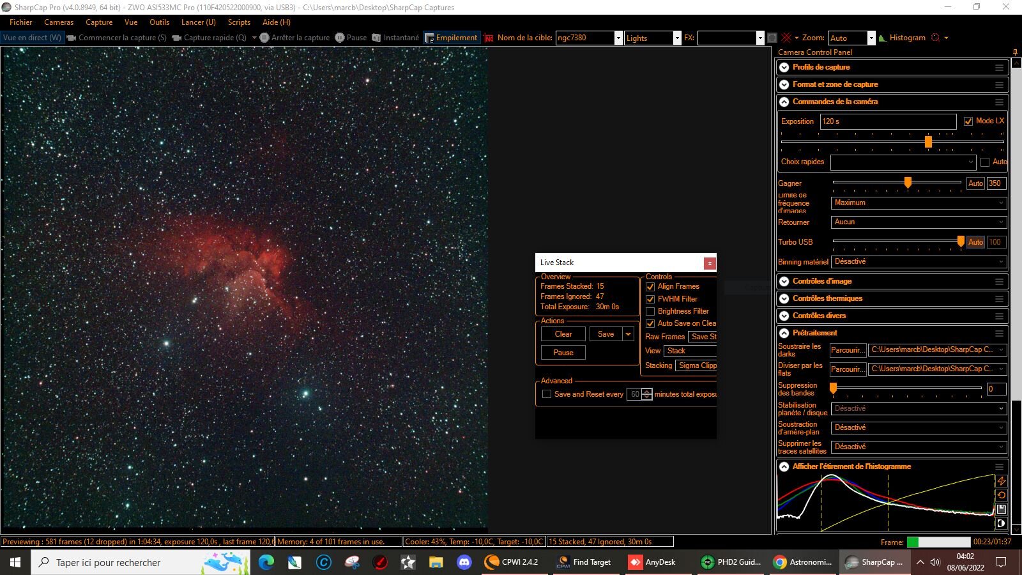Image resolution: width=1022 pixels, height=575 pixels.
Task: Toggle Auto checkbox next to Choix rapides
Action: pyautogui.click(x=985, y=162)
